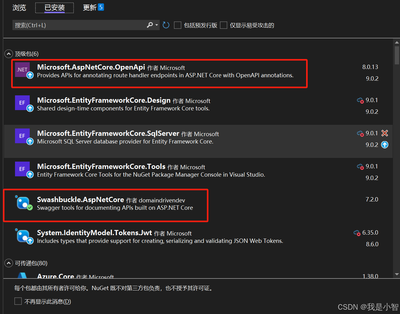Click cloud warning icon beside SqlServer 9.0.1
The width and height of the screenshot is (400, 314).
[360, 133]
